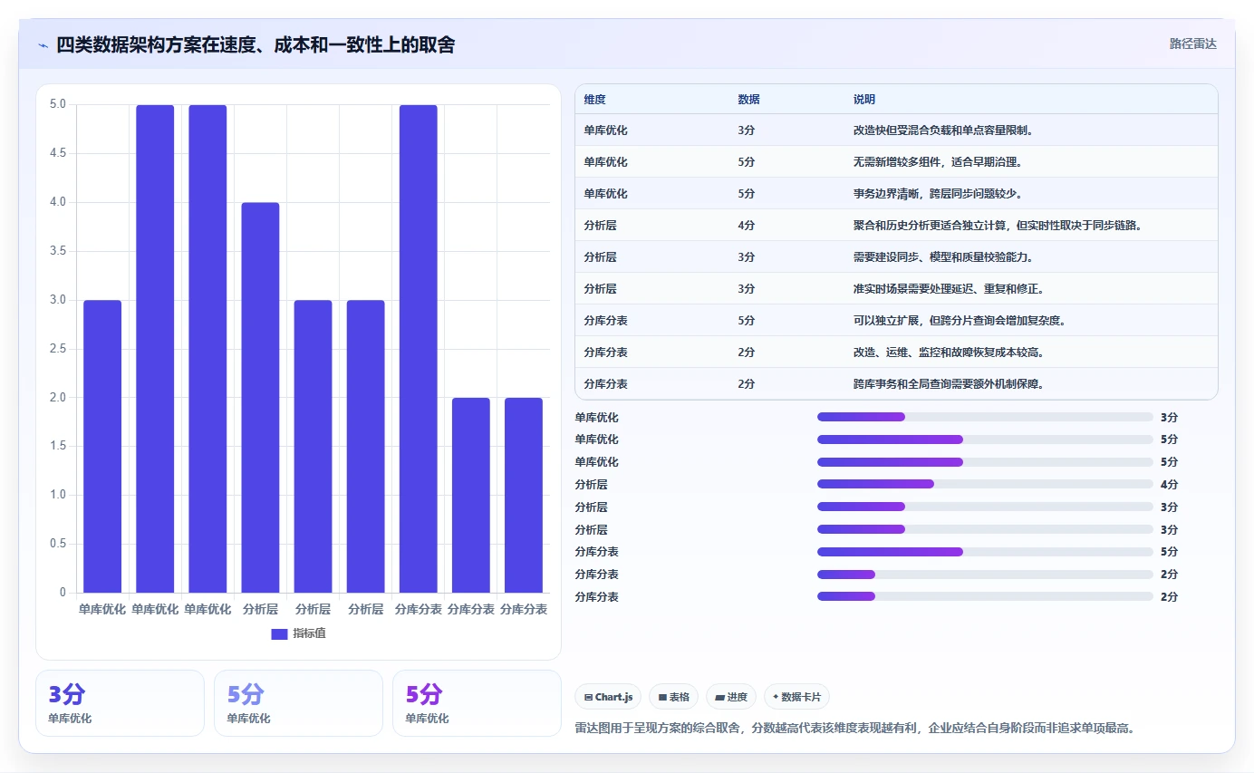
Task: Click the Chart.js tag icon
Action: pos(589,697)
